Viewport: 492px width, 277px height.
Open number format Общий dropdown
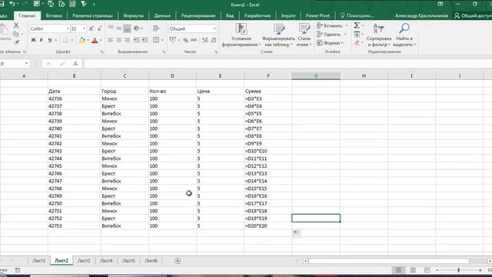click(x=214, y=28)
